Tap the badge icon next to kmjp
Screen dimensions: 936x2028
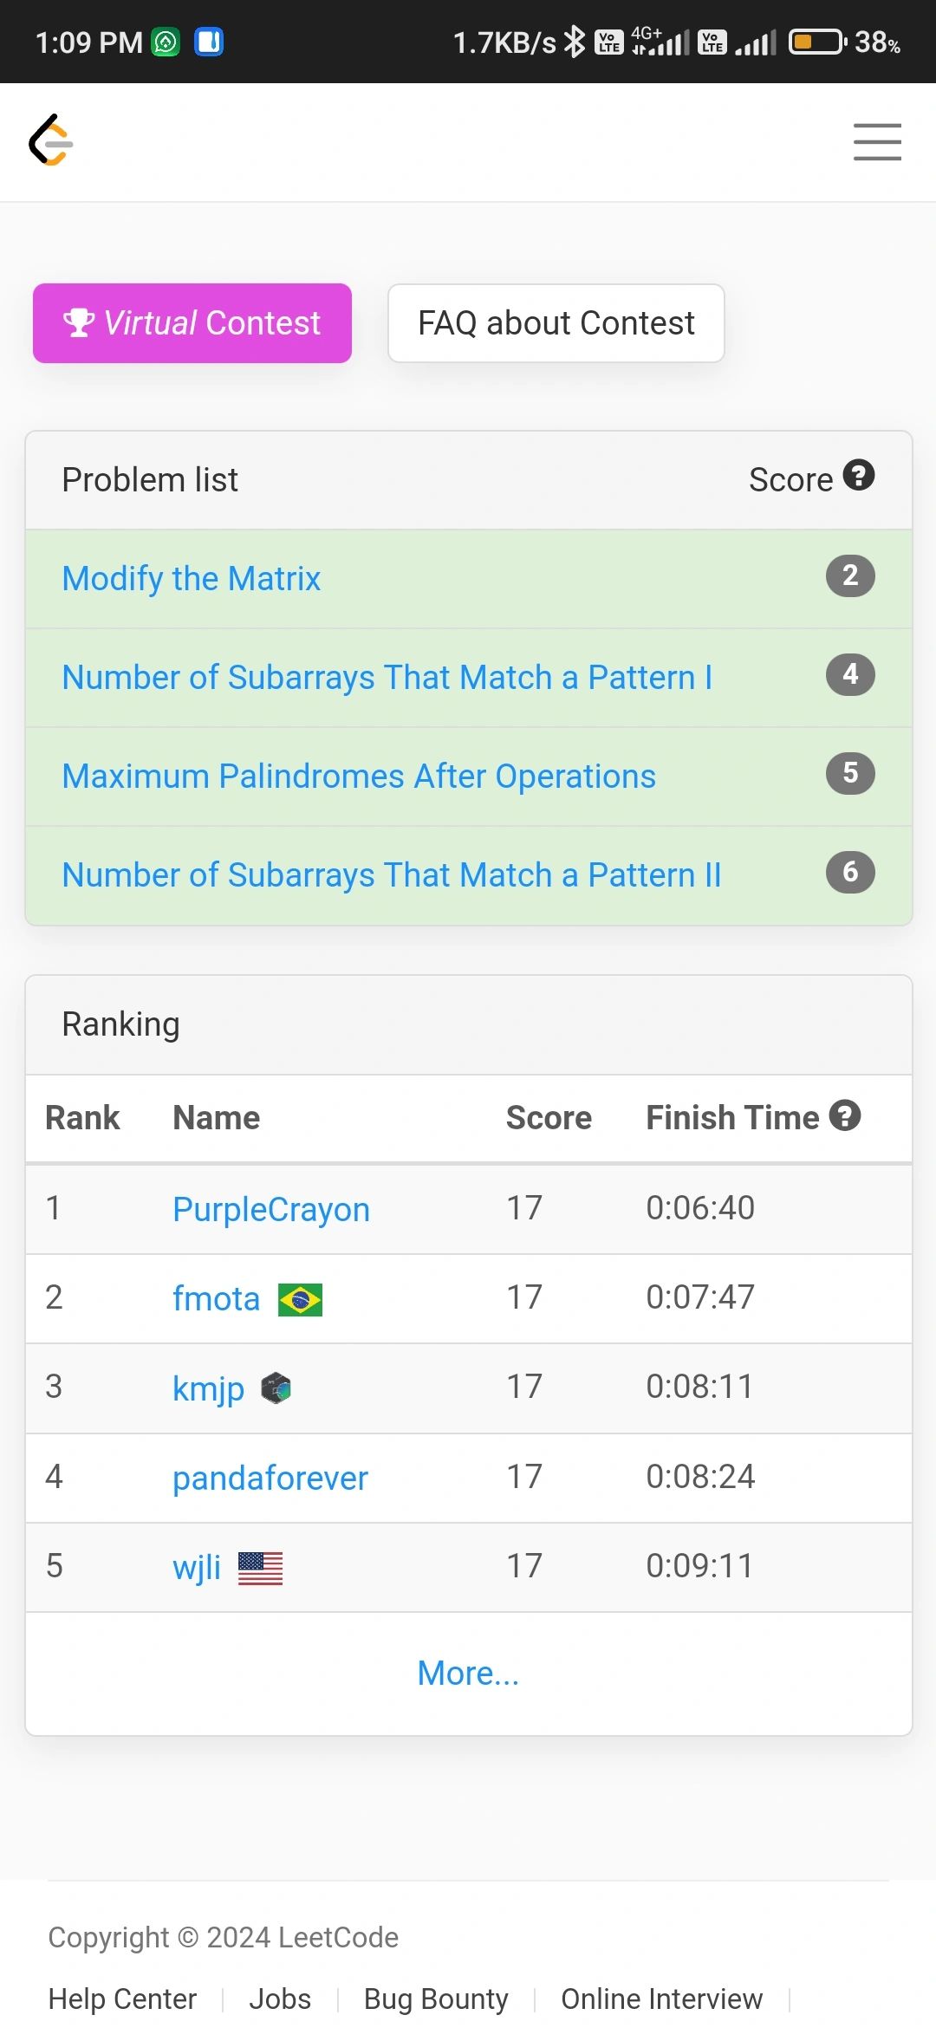click(x=276, y=1388)
